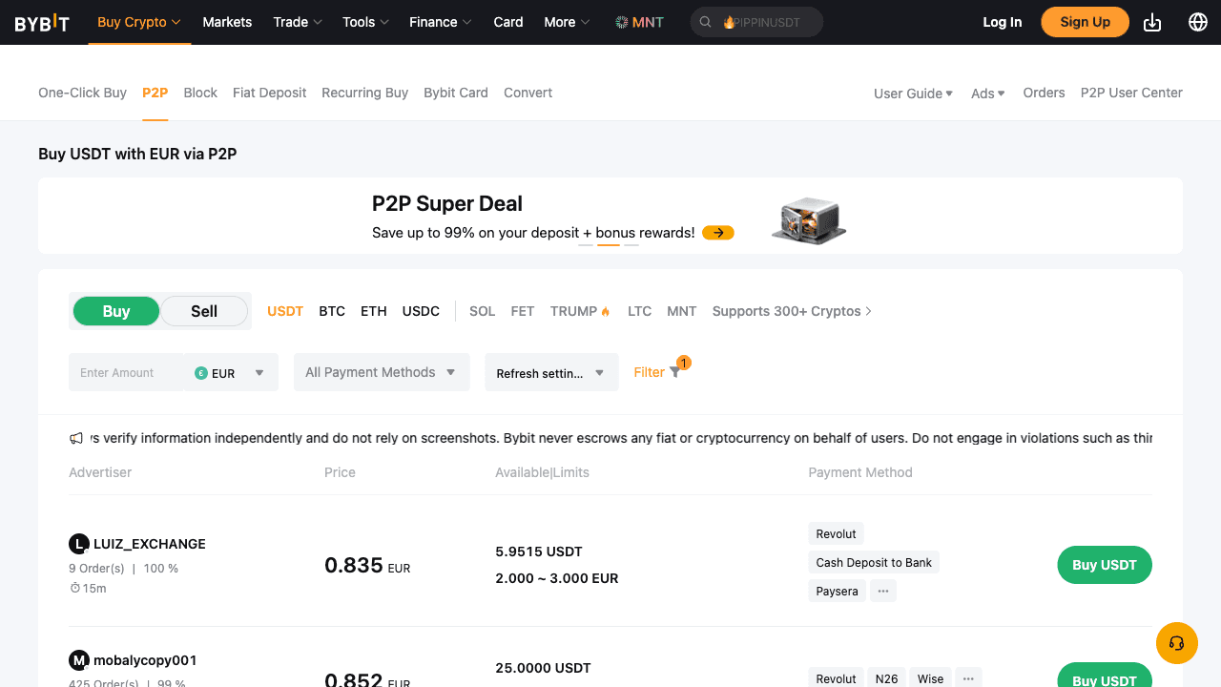
Task: Open the P2P User Center link
Action: coord(1131,93)
